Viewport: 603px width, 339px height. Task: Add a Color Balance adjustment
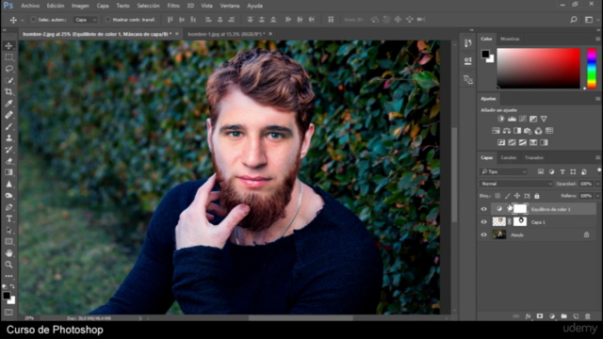pos(507,131)
